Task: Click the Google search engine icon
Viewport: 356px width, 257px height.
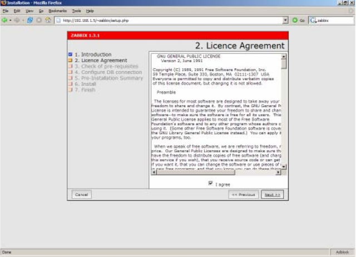Action: tap(313, 21)
